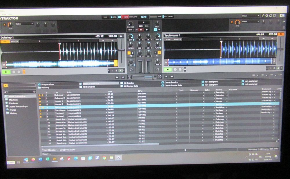Viewport: 290px width, 179px height.
Task: Open the Mixer layout dropdown
Action: (251, 16)
